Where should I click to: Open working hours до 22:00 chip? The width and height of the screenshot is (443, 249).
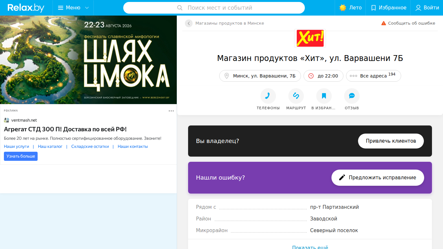[323, 76]
